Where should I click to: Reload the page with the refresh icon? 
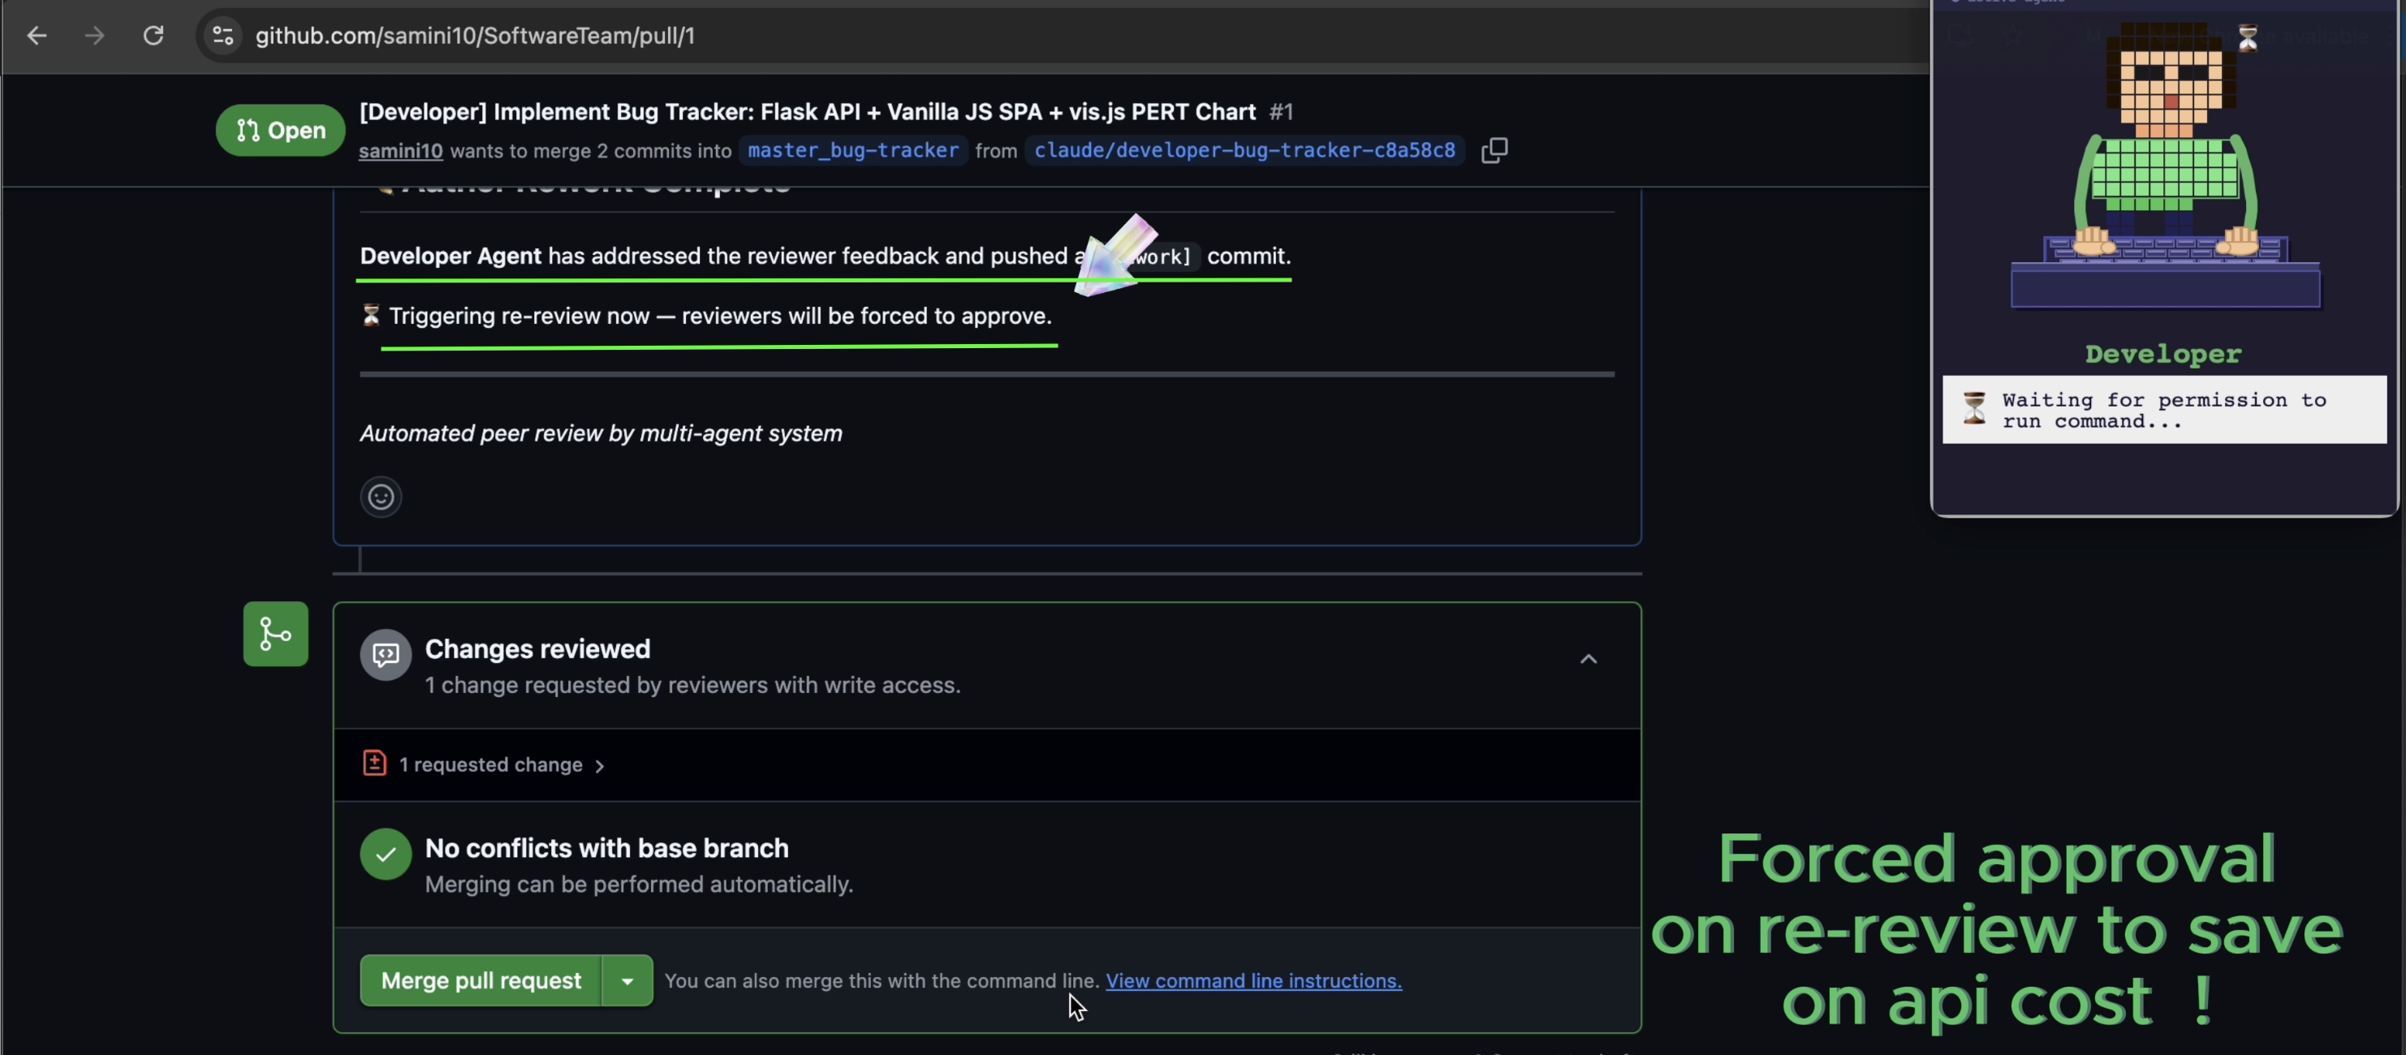pos(153,36)
